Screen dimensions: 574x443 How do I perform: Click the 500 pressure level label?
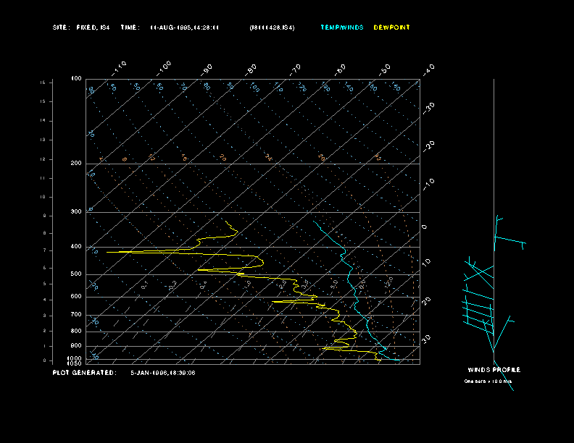[76, 274]
